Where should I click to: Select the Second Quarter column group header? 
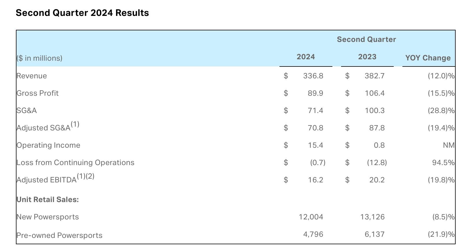pyautogui.click(x=366, y=40)
